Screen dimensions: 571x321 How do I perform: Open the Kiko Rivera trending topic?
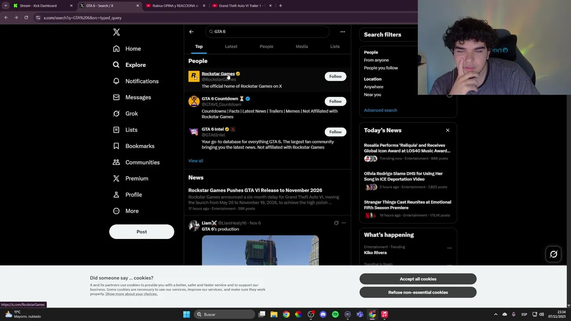pos(375,253)
